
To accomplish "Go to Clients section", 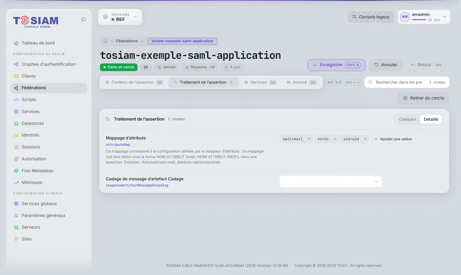I will coord(49,76).
